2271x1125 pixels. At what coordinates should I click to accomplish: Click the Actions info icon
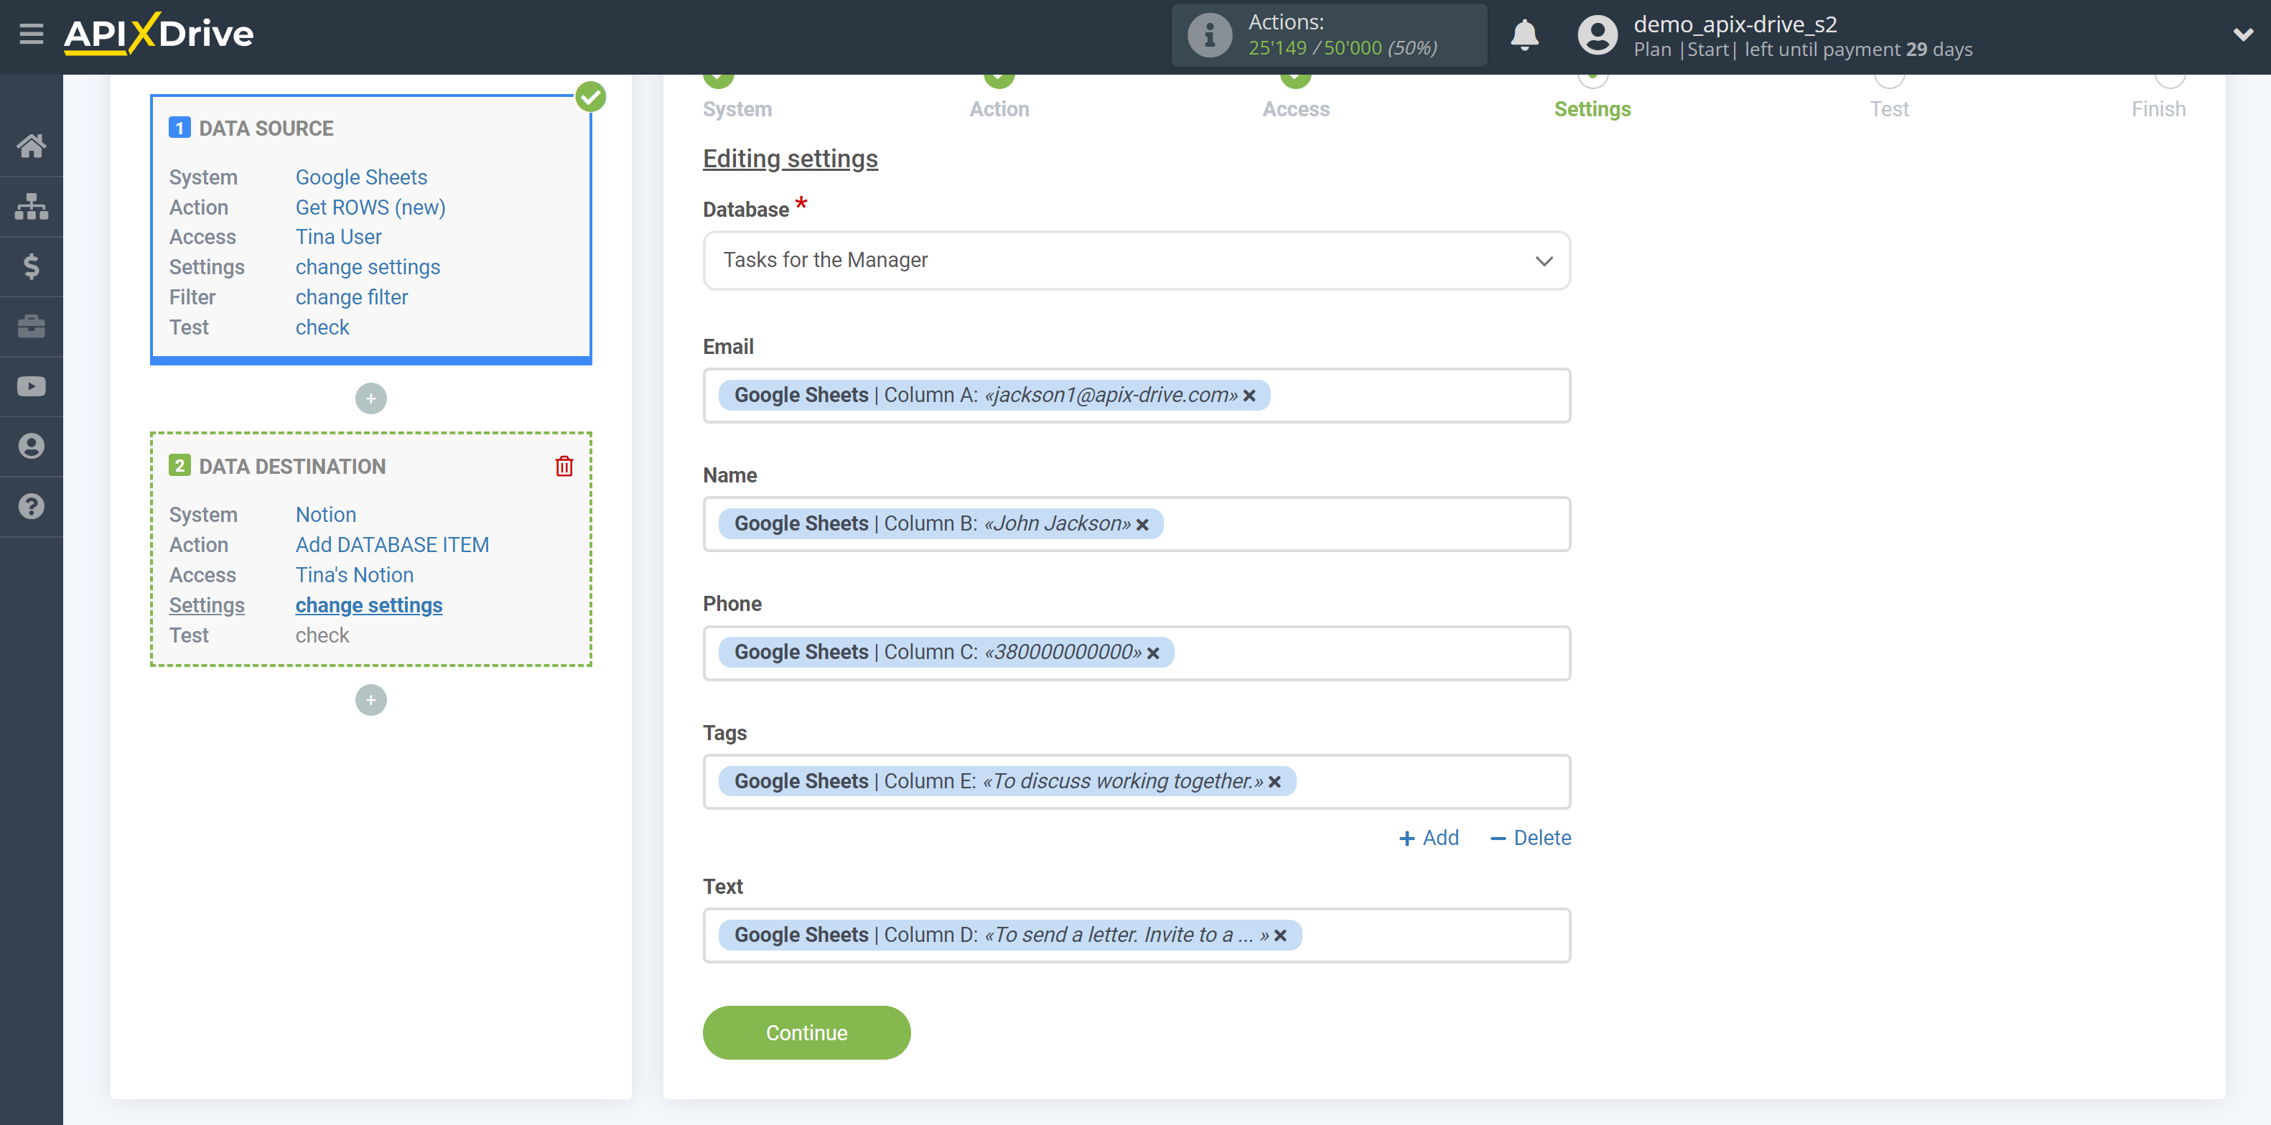click(x=1210, y=35)
